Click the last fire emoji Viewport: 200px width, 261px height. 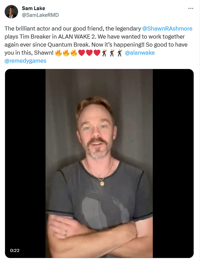74,53
